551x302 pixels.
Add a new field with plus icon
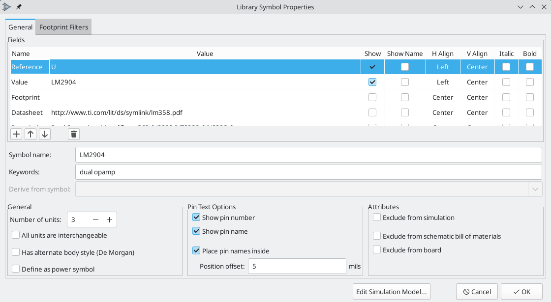point(16,134)
